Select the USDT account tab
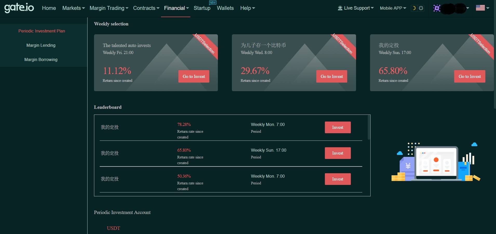This screenshot has width=496, height=234. tap(113, 228)
